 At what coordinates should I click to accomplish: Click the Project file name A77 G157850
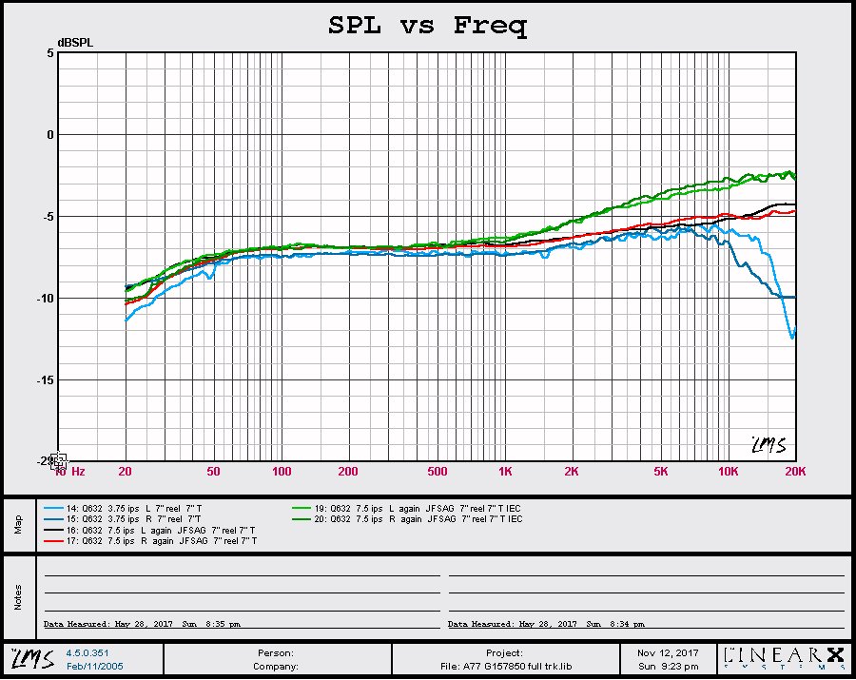(x=502, y=666)
